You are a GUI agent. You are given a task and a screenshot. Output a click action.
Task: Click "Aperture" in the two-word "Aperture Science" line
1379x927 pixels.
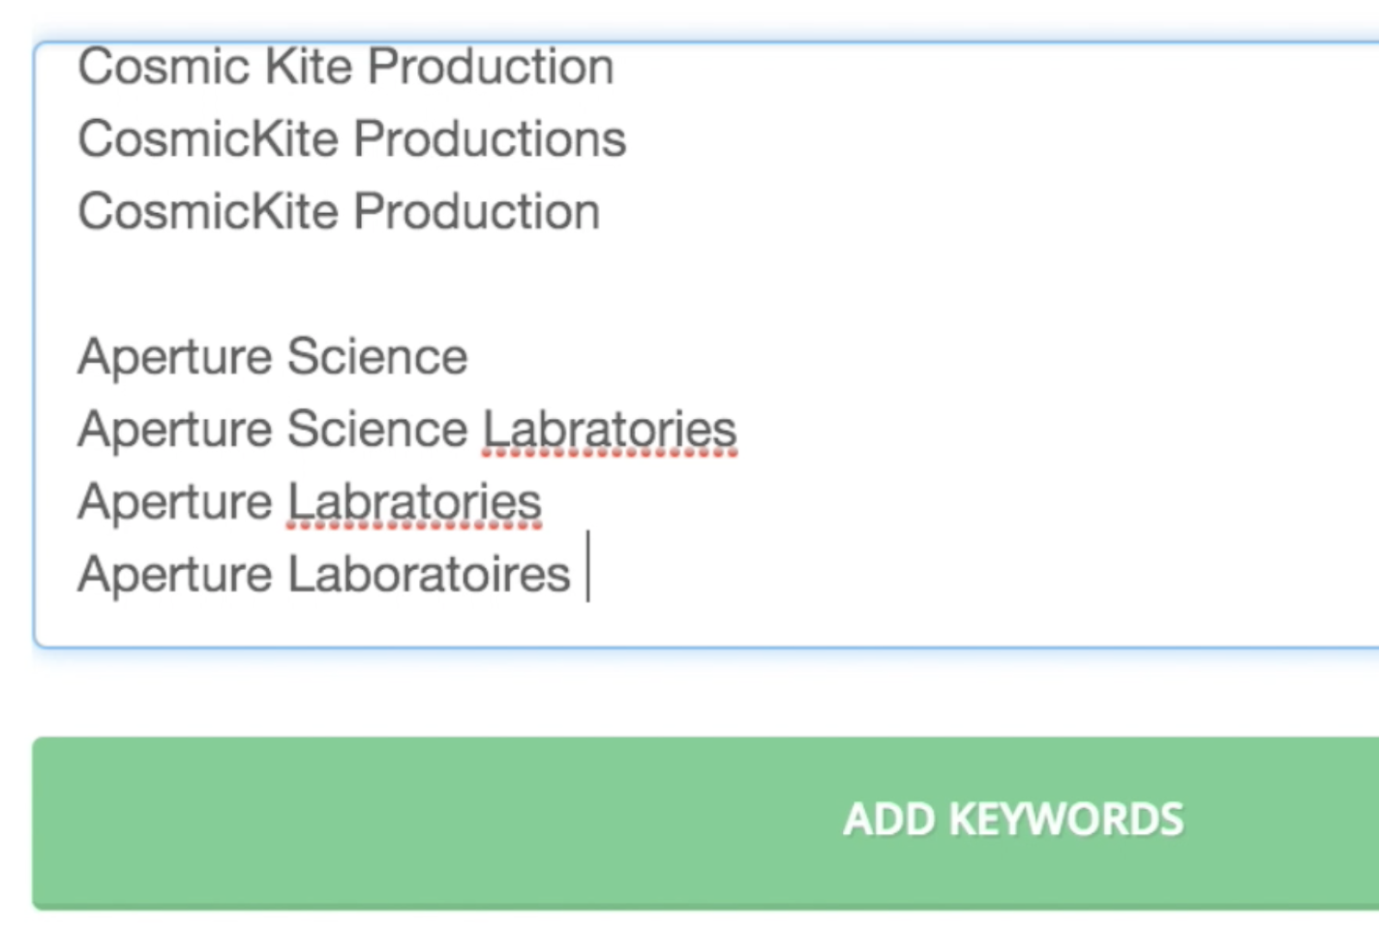pyautogui.click(x=174, y=357)
